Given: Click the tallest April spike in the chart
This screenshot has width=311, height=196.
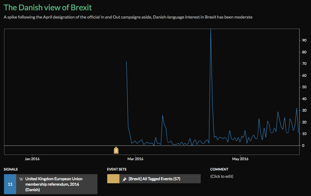Looking at the screenshot, I should [211, 30].
